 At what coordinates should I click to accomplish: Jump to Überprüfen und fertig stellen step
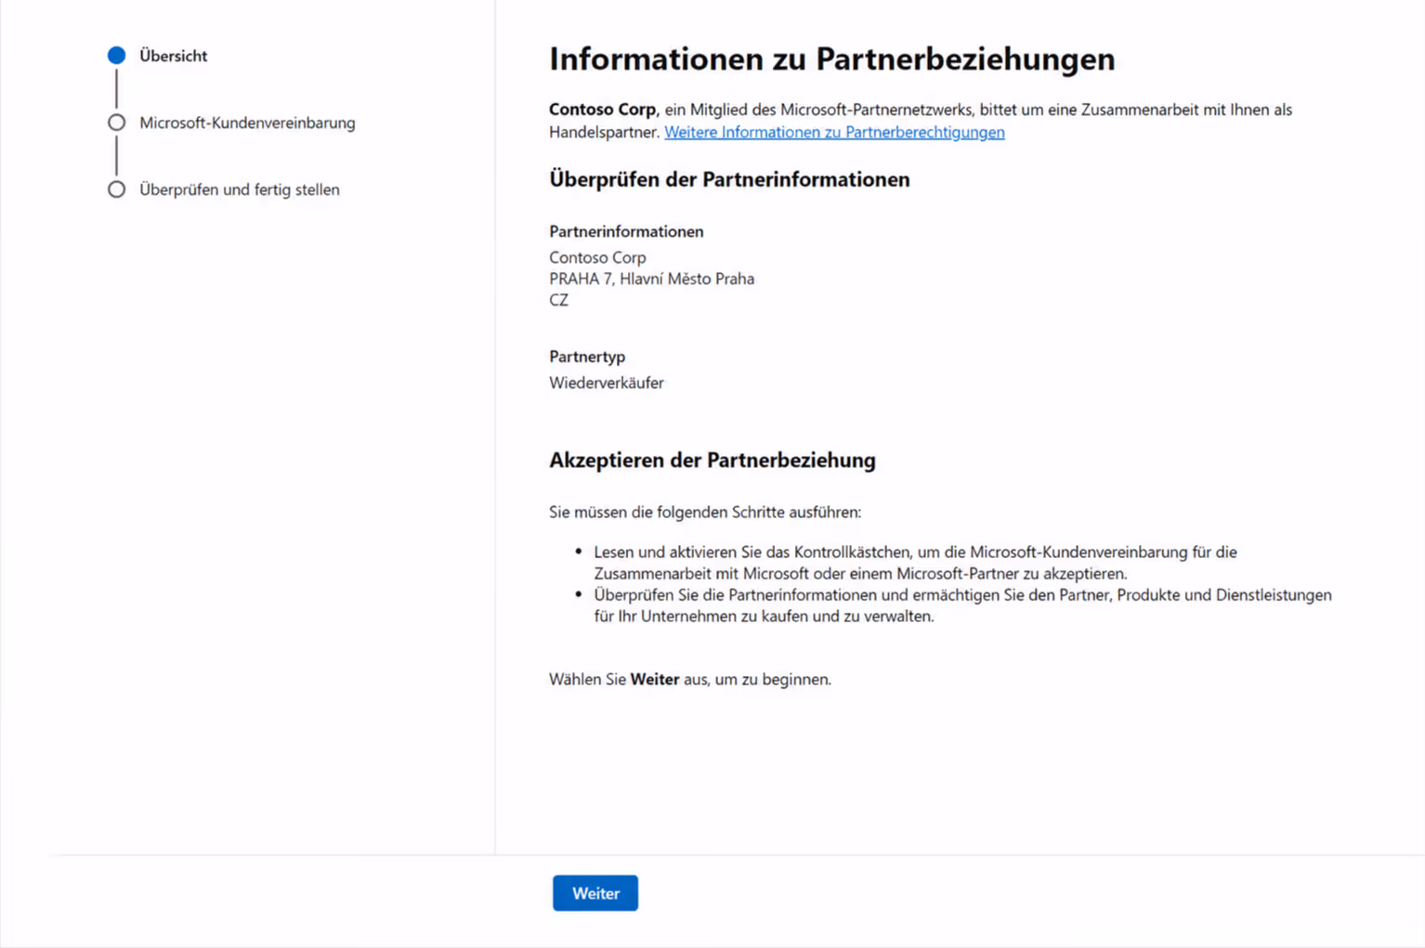[x=240, y=189]
